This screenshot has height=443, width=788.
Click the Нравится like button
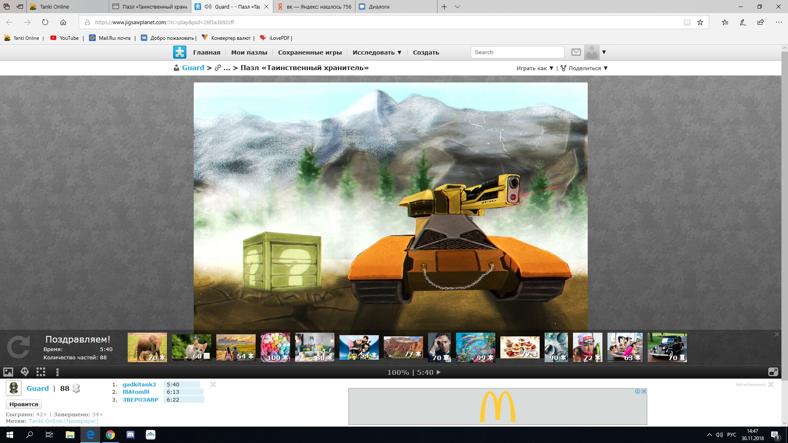(24, 404)
